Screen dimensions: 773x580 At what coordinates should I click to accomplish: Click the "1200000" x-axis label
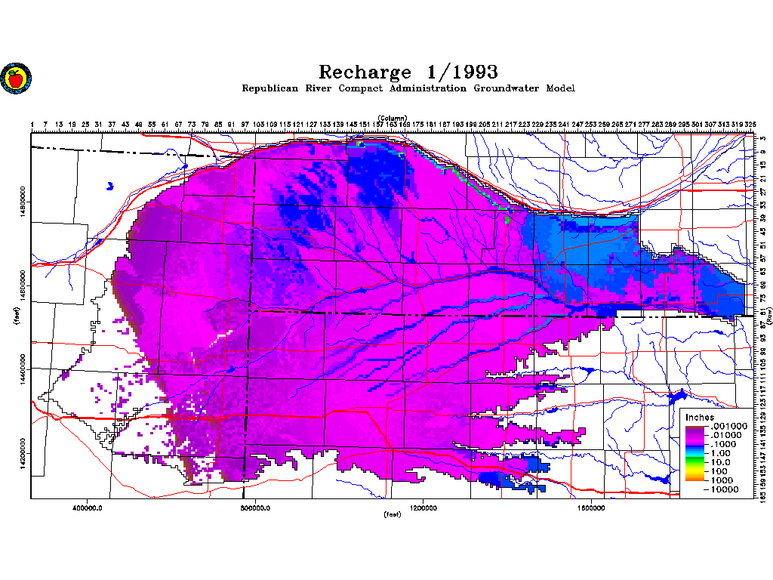click(423, 508)
